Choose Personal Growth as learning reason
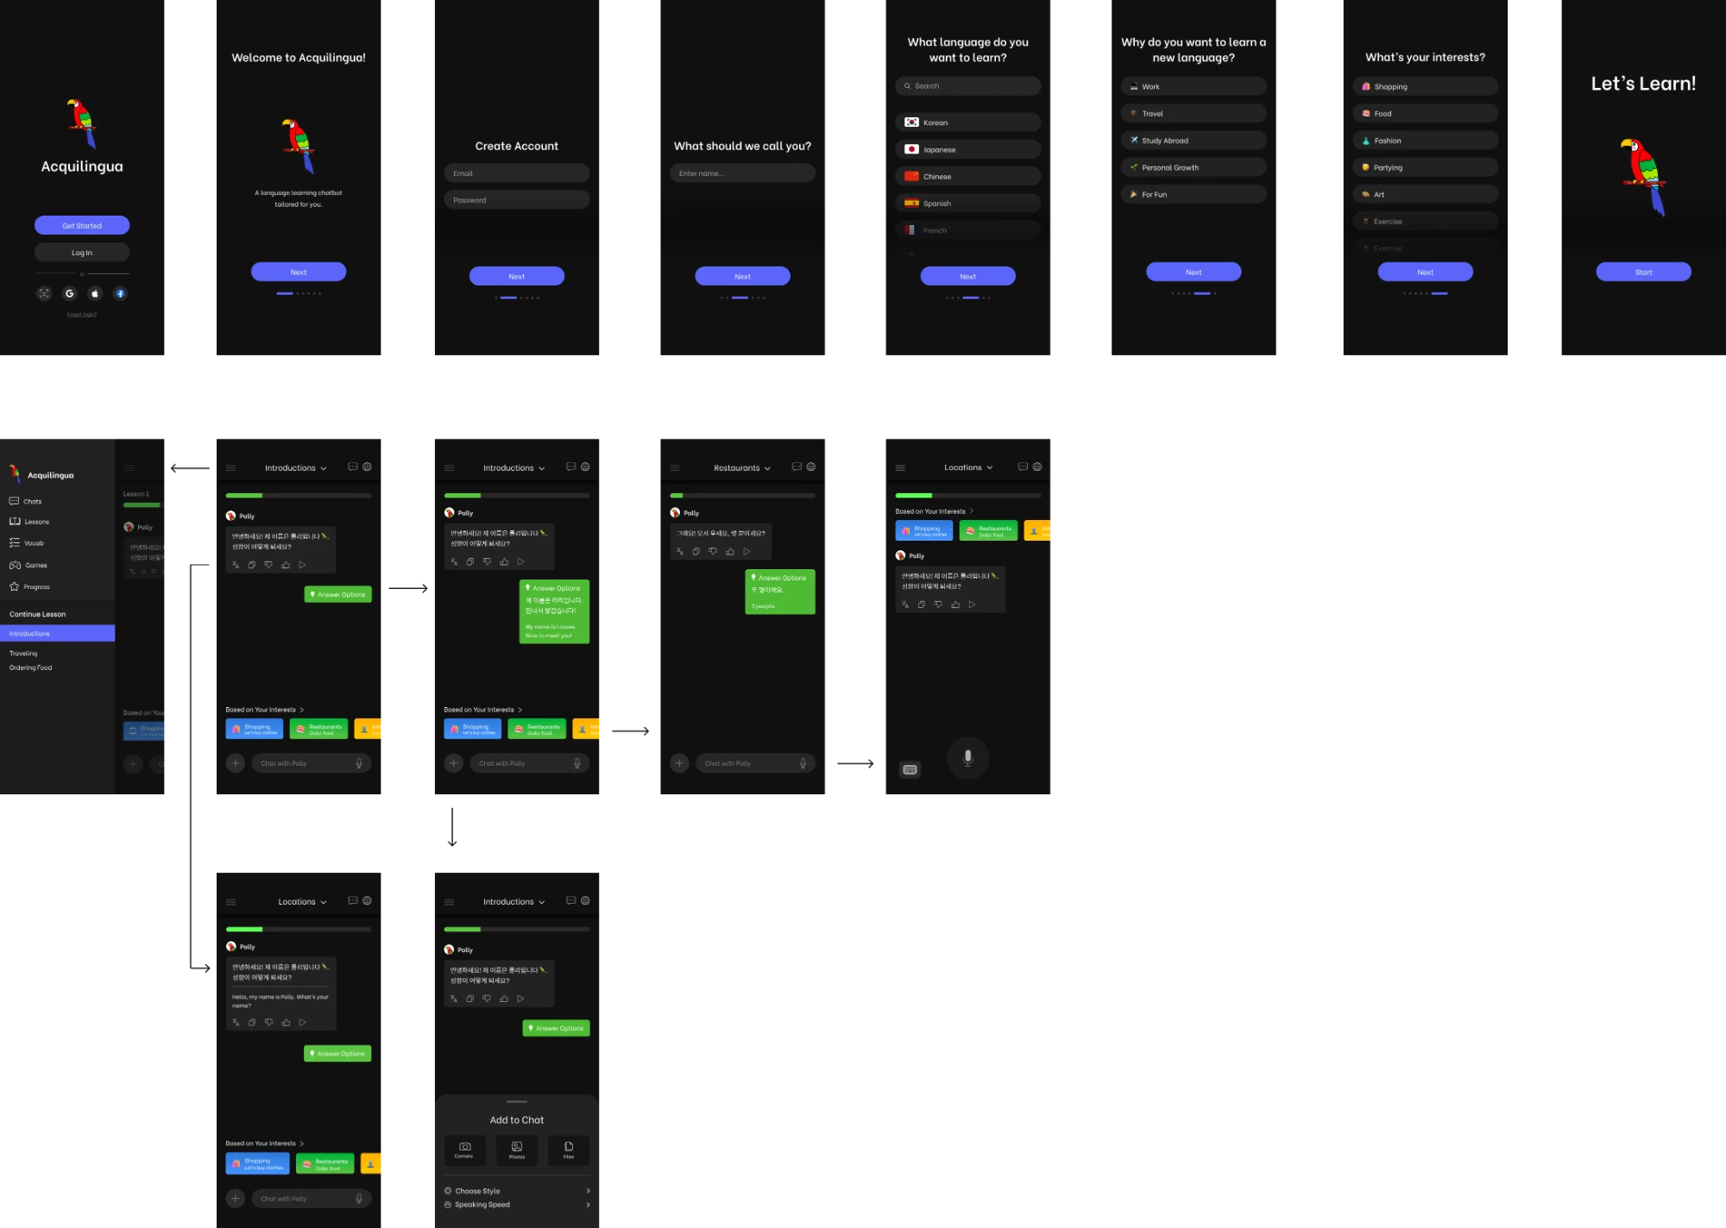1726x1228 pixels. (x=1194, y=167)
